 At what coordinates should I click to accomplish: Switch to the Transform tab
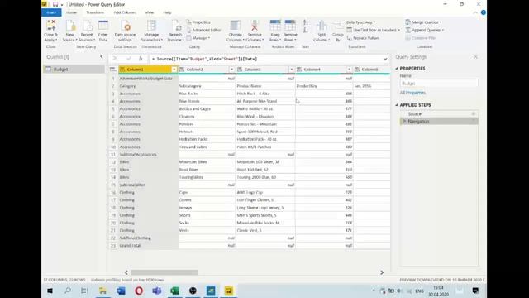[x=95, y=12]
